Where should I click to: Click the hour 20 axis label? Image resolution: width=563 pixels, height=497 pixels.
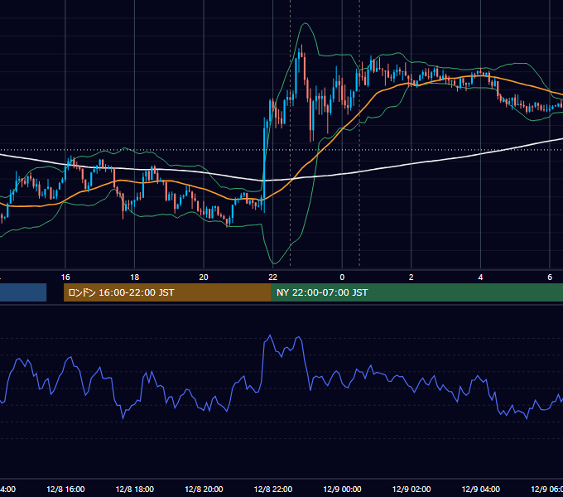point(204,277)
